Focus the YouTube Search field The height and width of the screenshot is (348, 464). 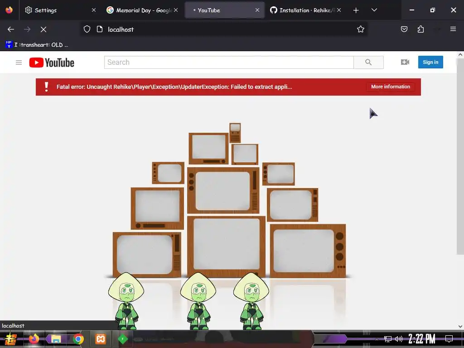(229, 62)
